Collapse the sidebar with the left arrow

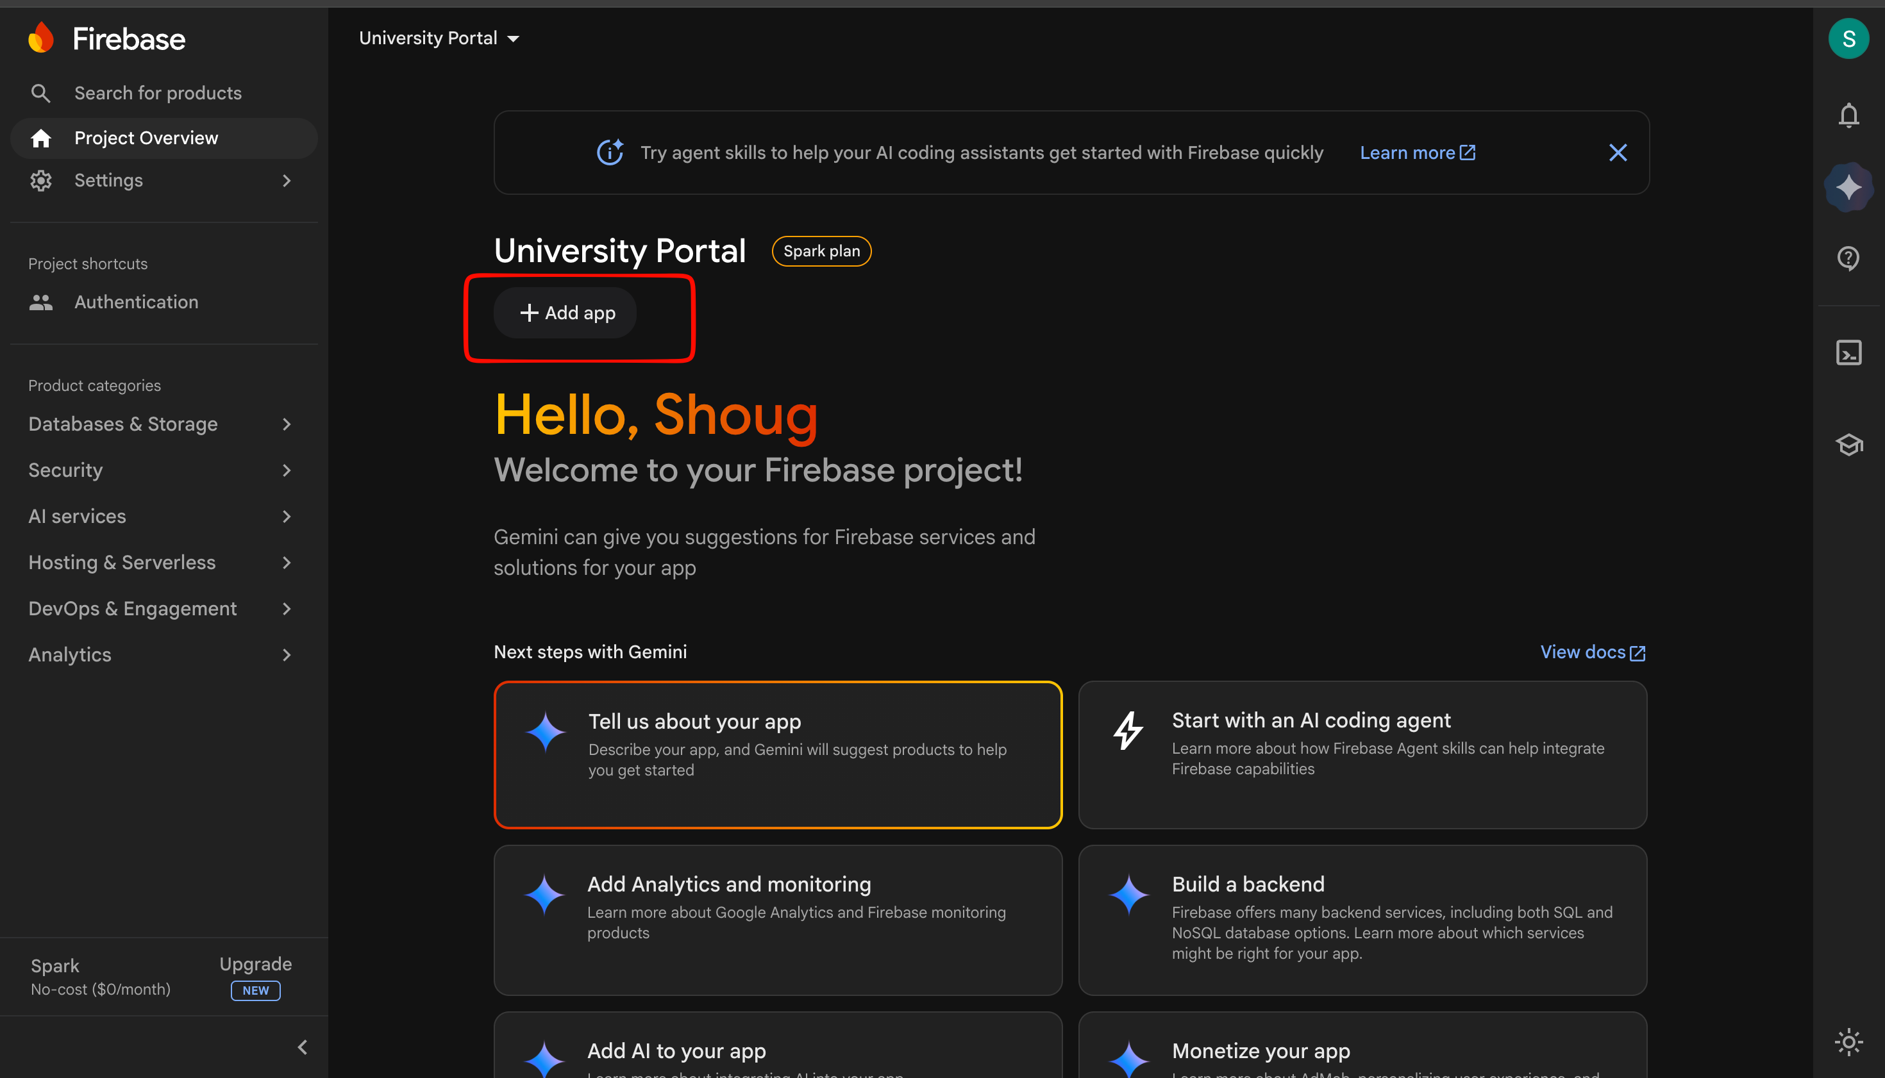pos(302,1047)
